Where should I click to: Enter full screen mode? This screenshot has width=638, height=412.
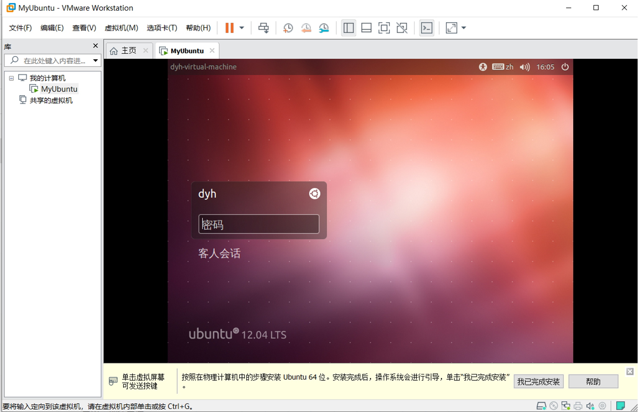[x=384, y=27]
